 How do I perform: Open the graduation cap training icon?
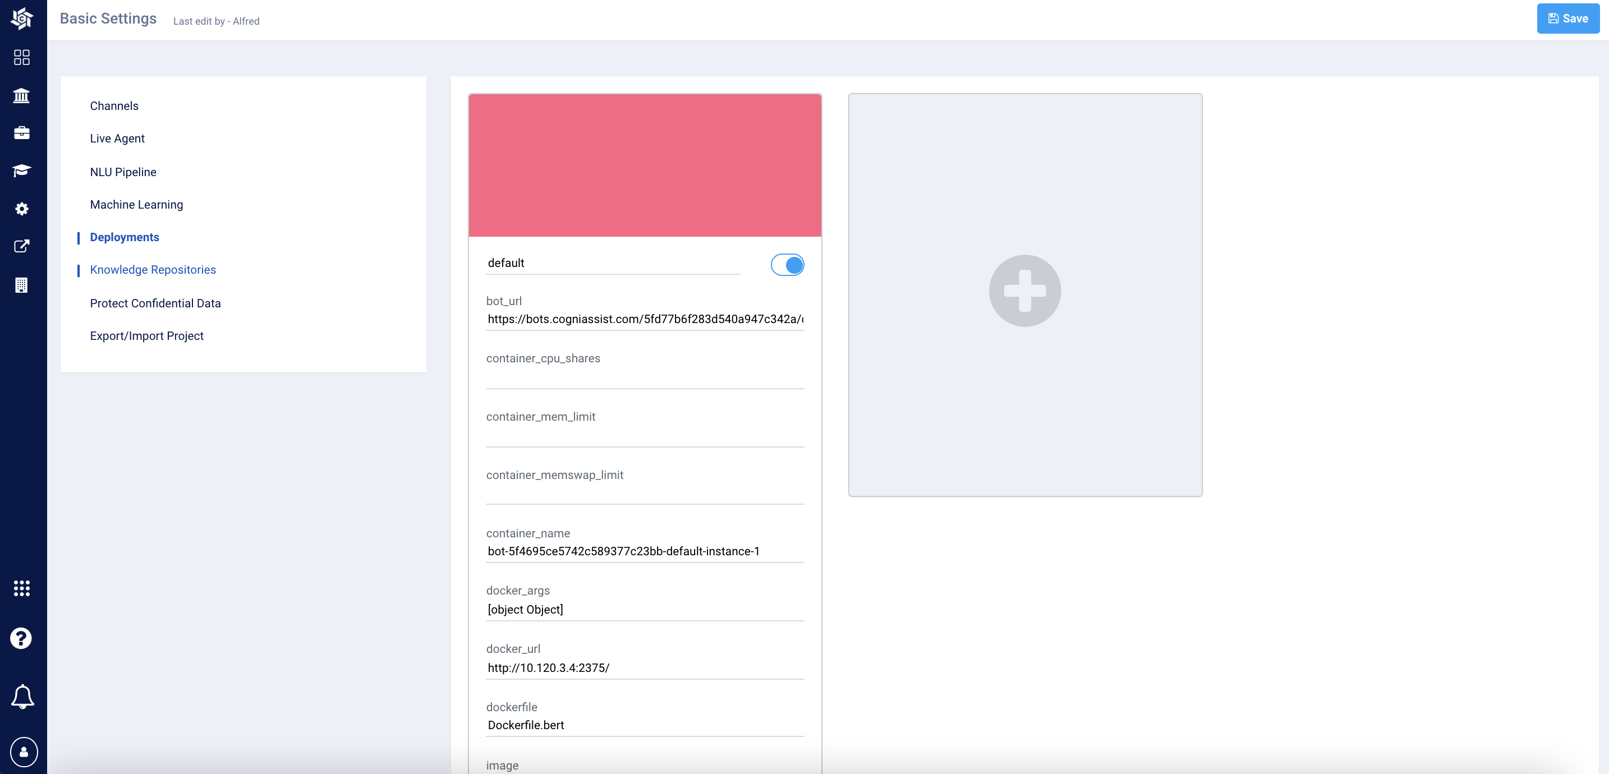(22, 171)
